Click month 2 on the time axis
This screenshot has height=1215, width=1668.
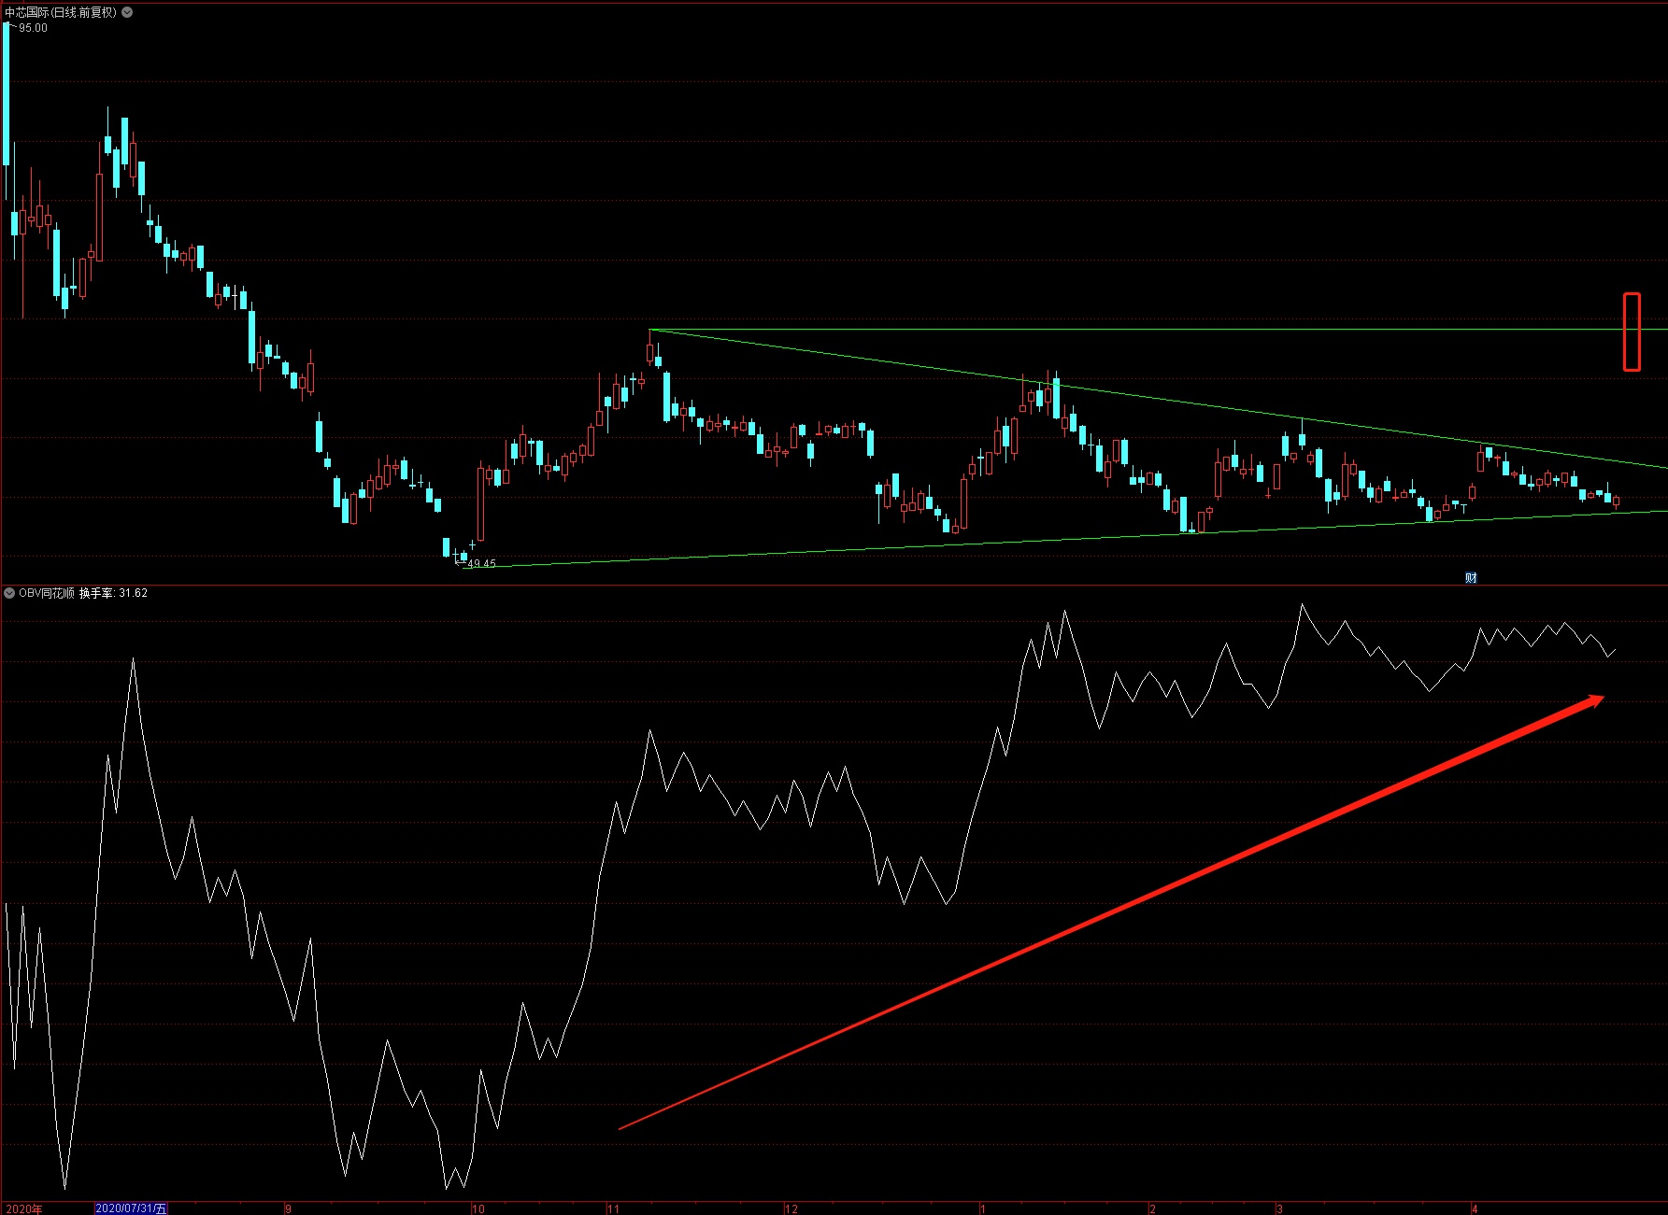[x=1153, y=1208]
